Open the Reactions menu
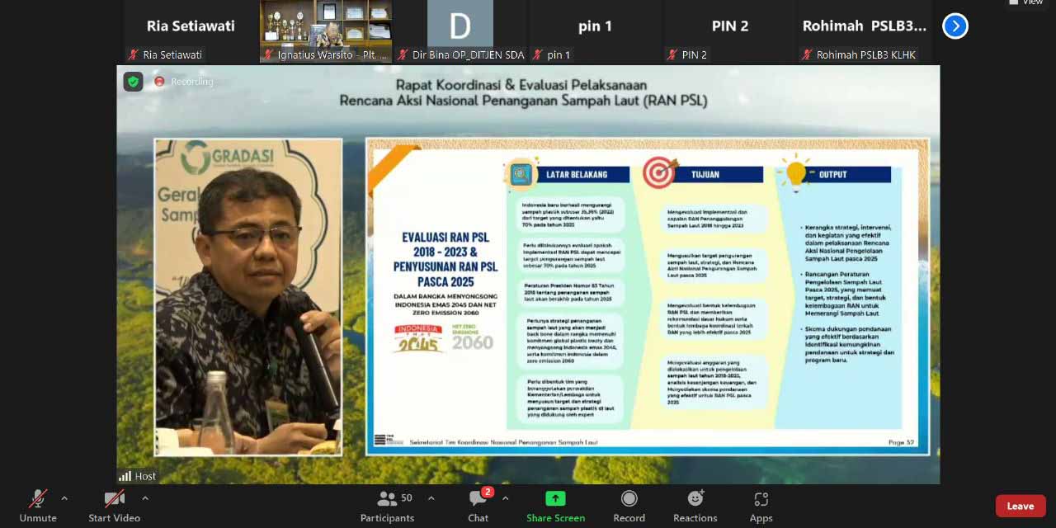This screenshot has height=528, width=1056. tap(695, 505)
